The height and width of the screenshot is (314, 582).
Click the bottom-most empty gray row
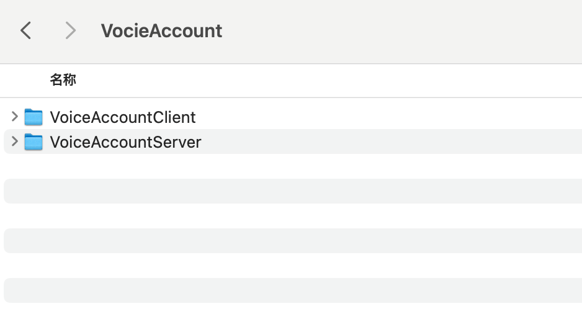pos(292,290)
